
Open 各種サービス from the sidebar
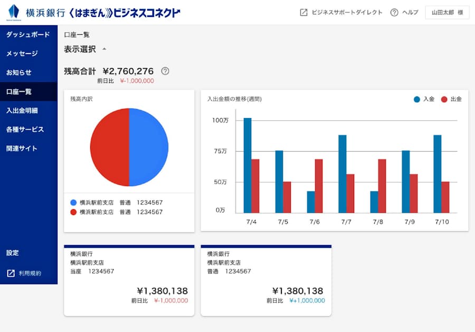[x=25, y=130]
